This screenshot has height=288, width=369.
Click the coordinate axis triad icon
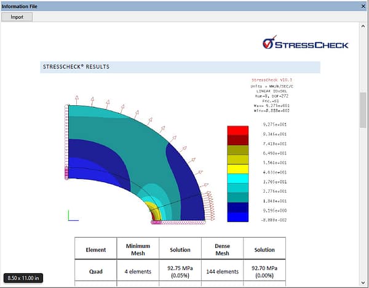click(73, 215)
